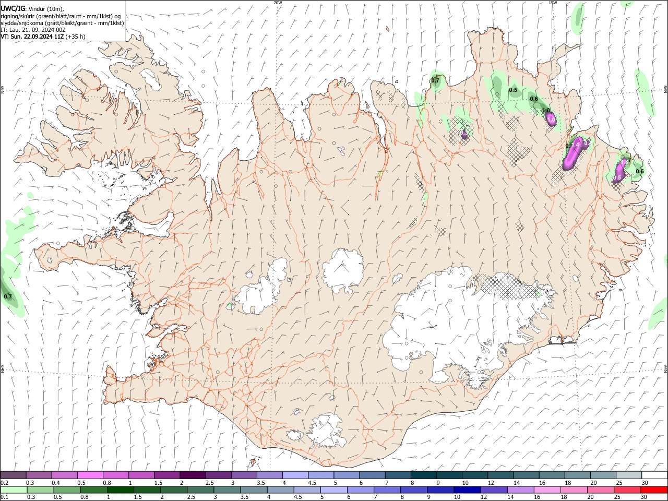Image resolution: width=668 pixels, height=501 pixels.
Task: Click the 0.4 label in the snow legend
Action: click(x=56, y=483)
